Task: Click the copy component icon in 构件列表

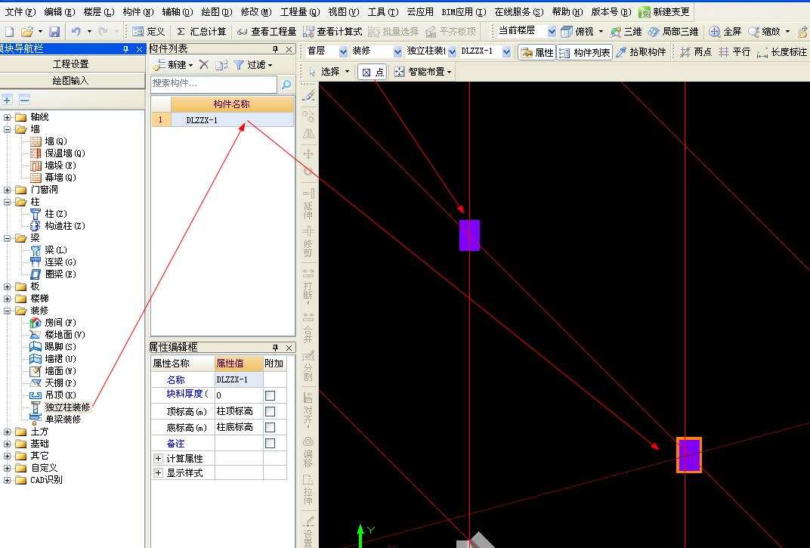Action: pos(221,64)
